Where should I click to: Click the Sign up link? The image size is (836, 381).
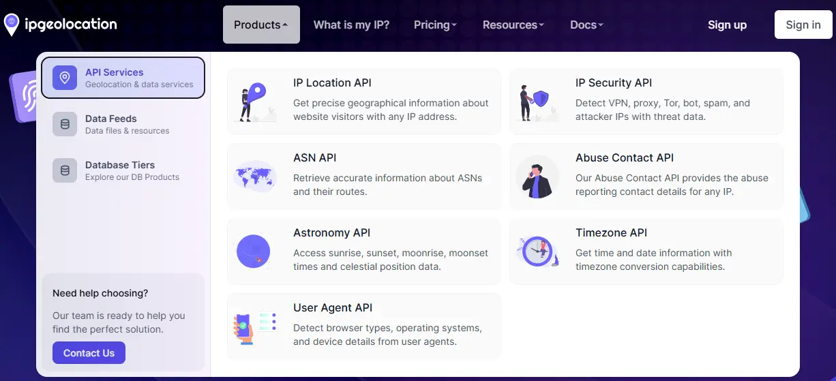tap(727, 25)
